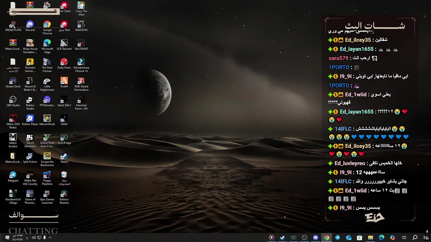Launch Grand Theft Auto V shortcut

[47, 141]
